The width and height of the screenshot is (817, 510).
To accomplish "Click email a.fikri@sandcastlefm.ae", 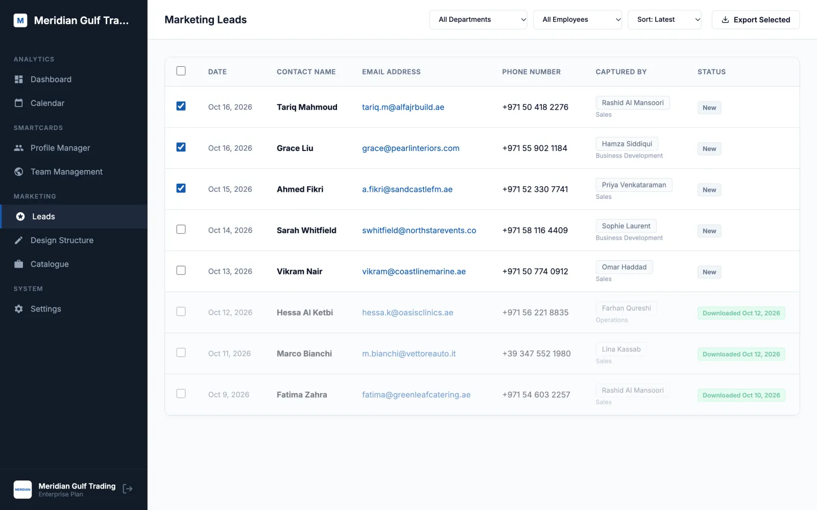I will click(407, 189).
